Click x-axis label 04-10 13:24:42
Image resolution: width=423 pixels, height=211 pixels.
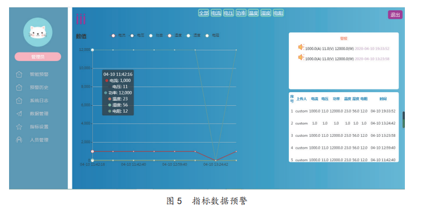click(x=216, y=164)
